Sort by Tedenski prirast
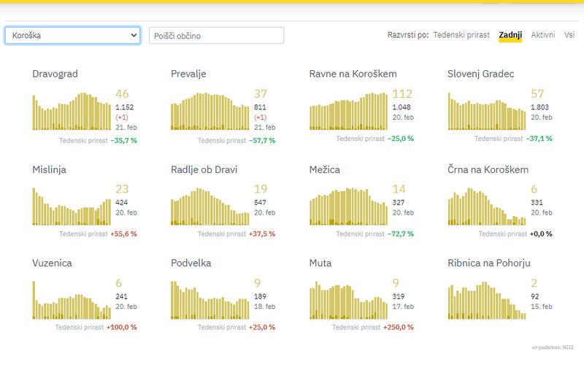584x376 pixels. (462, 35)
